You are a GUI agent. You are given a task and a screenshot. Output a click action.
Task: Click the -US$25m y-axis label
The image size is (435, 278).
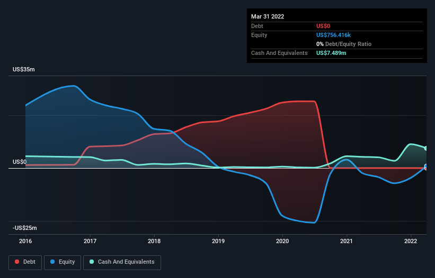click(25, 228)
